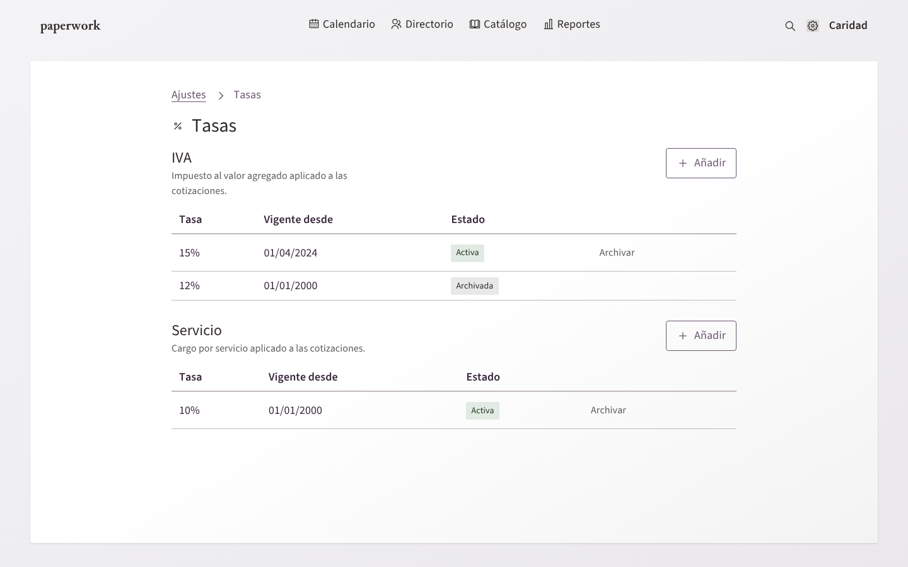
Task: Select the 10% tasa cell
Action: [x=189, y=410]
